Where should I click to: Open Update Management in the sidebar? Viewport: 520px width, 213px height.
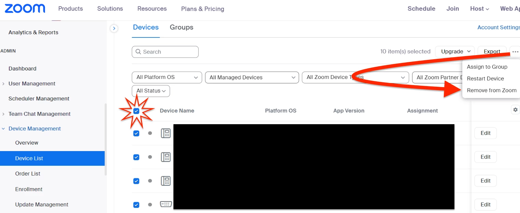pos(42,205)
